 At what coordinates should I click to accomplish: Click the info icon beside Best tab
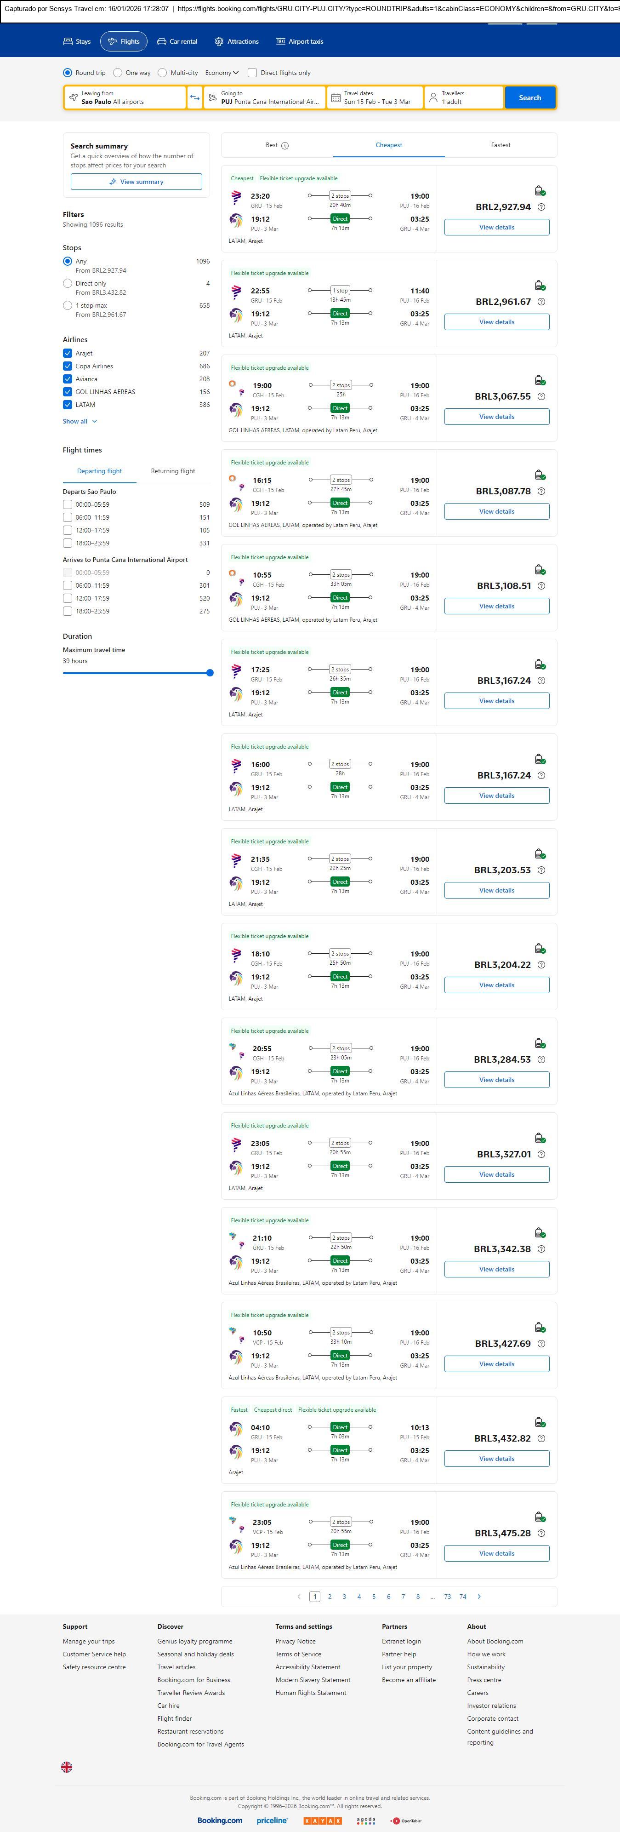(285, 146)
